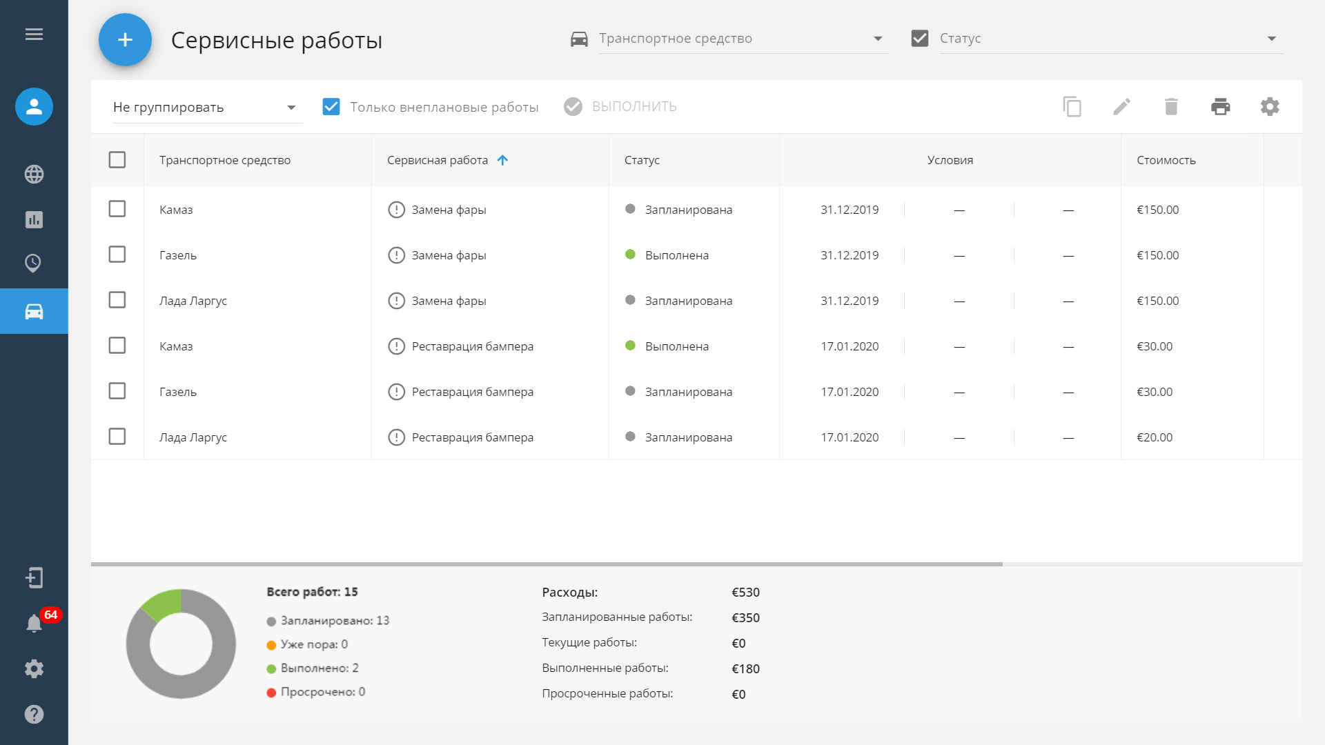Open the globe map section
1325x745 pixels.
click(x=34, y=174)
